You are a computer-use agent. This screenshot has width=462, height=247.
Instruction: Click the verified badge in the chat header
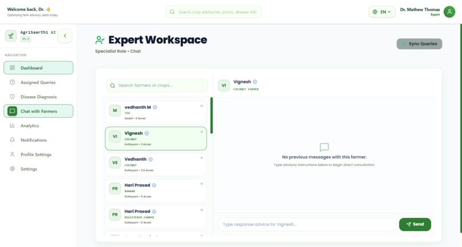[255, 82]
